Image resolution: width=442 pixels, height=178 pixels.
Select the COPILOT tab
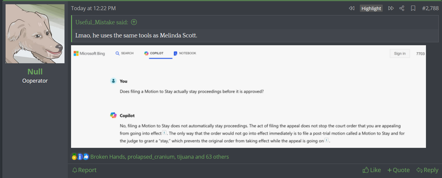154,53
